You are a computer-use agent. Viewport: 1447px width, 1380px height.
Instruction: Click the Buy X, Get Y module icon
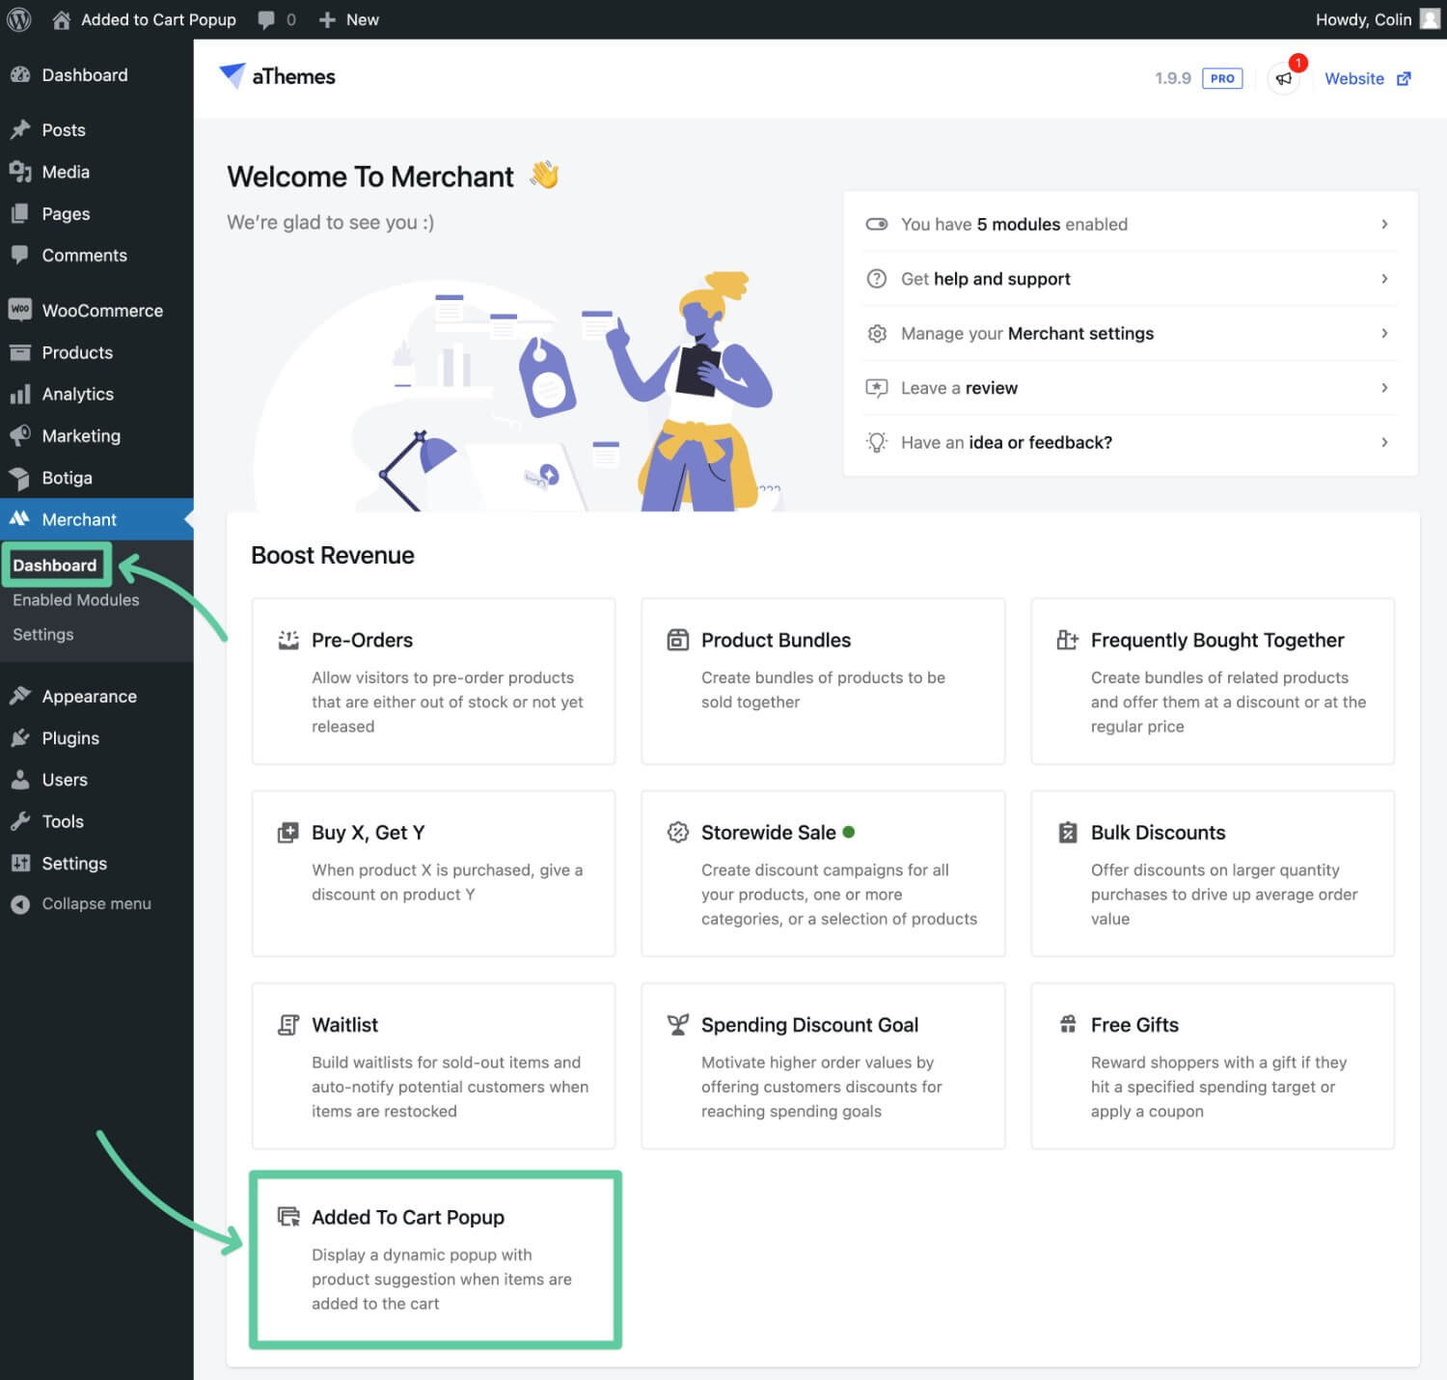click(288, 832)
